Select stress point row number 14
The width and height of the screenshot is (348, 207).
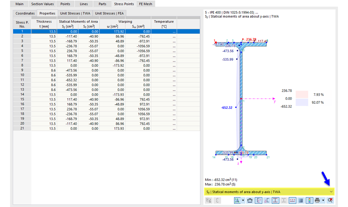[22, 95]
